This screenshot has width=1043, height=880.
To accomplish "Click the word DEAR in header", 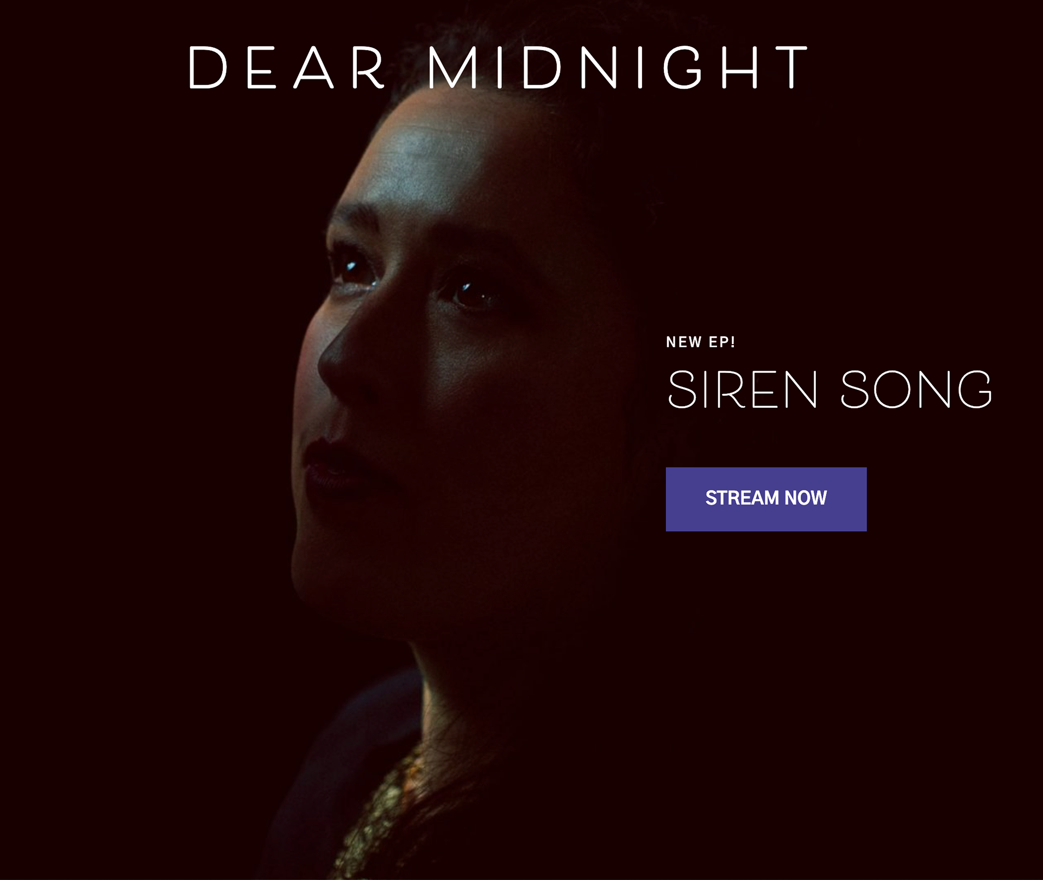I will click(x=287, y=67).
